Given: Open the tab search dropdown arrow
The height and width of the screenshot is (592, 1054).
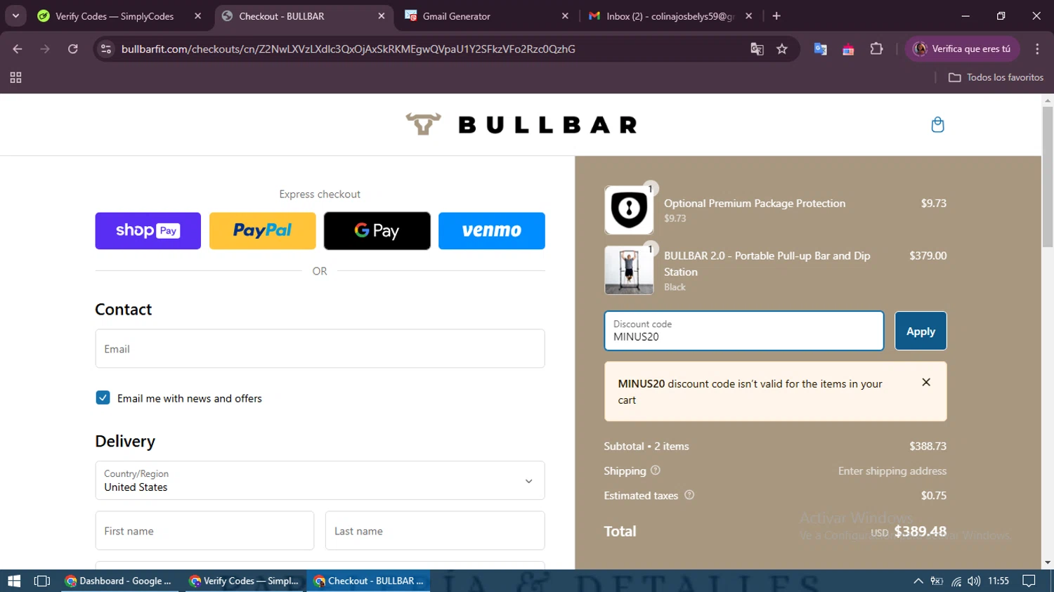Looking at the screenshot, I should pos(15,15).
